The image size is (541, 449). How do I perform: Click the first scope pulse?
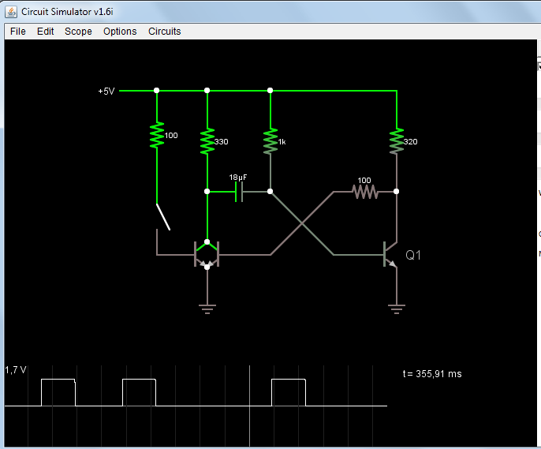coord(58,392)
